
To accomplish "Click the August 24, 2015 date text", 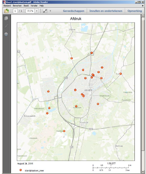I will [25, 164].
